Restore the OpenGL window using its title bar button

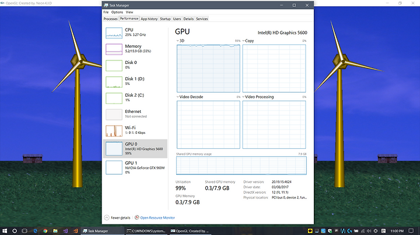pyautogui.click(x=400, y=3)
